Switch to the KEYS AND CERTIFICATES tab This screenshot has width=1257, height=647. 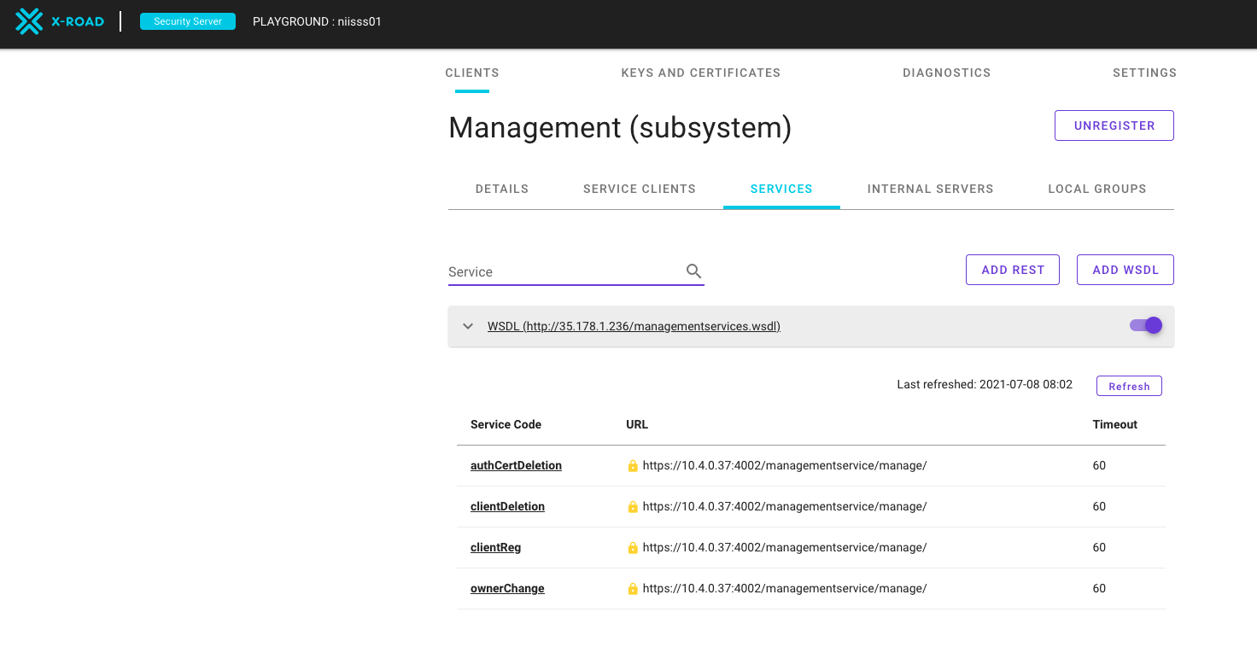tap(700, 73)
